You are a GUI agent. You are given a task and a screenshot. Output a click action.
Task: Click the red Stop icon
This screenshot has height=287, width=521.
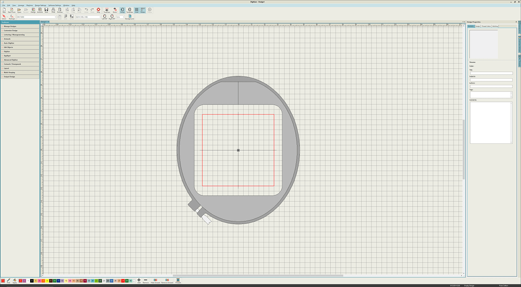(x=99, y=10)
